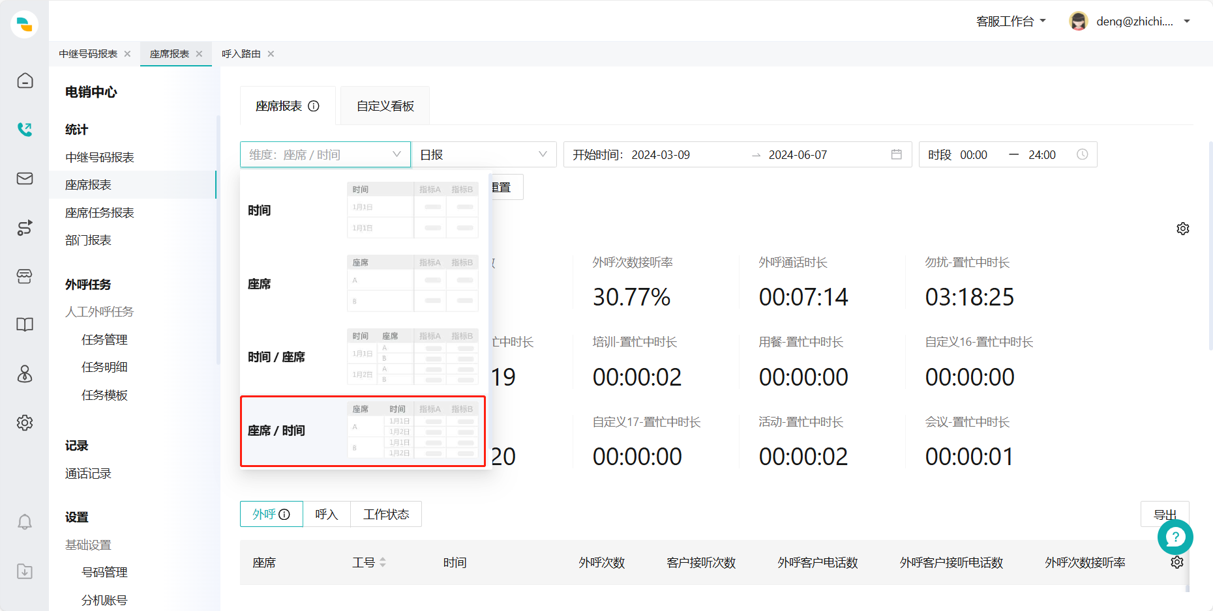The height and width of the screenshot is (611, 1213).
Task: Click the clock icon in 时段 field
Action: coord(1082,154)
